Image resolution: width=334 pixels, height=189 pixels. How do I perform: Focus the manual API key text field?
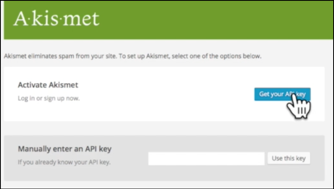tap(207, 158)
